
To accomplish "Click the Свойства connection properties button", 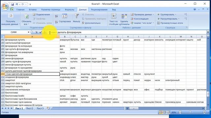I will pyautogui.click(x=39, y=19).
